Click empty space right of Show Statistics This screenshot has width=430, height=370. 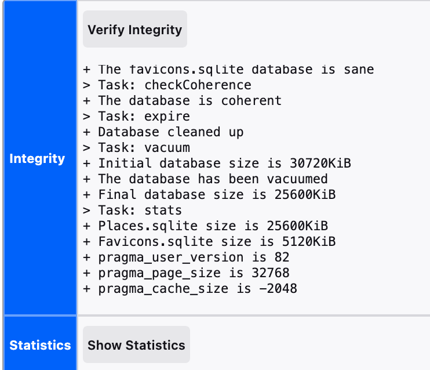(x=307, y=345)
